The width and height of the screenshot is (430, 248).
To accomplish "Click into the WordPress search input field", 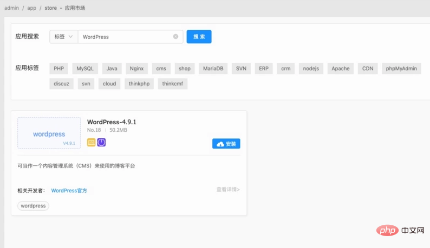I will (126, 37).
